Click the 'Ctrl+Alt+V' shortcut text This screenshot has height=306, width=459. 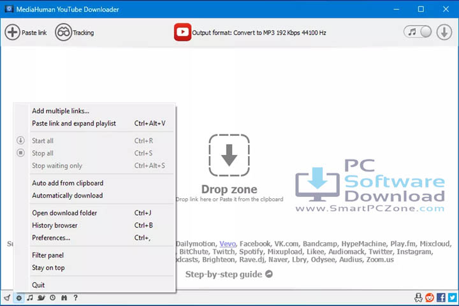tap(150, 123)
